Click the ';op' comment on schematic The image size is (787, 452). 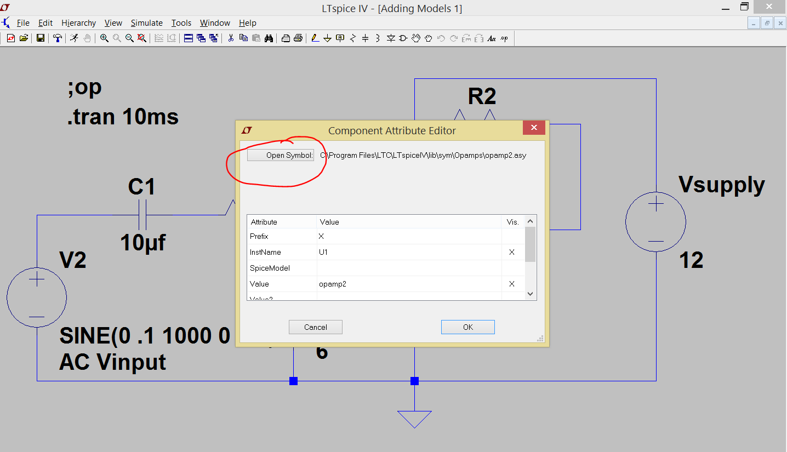(x=85, y=88)
